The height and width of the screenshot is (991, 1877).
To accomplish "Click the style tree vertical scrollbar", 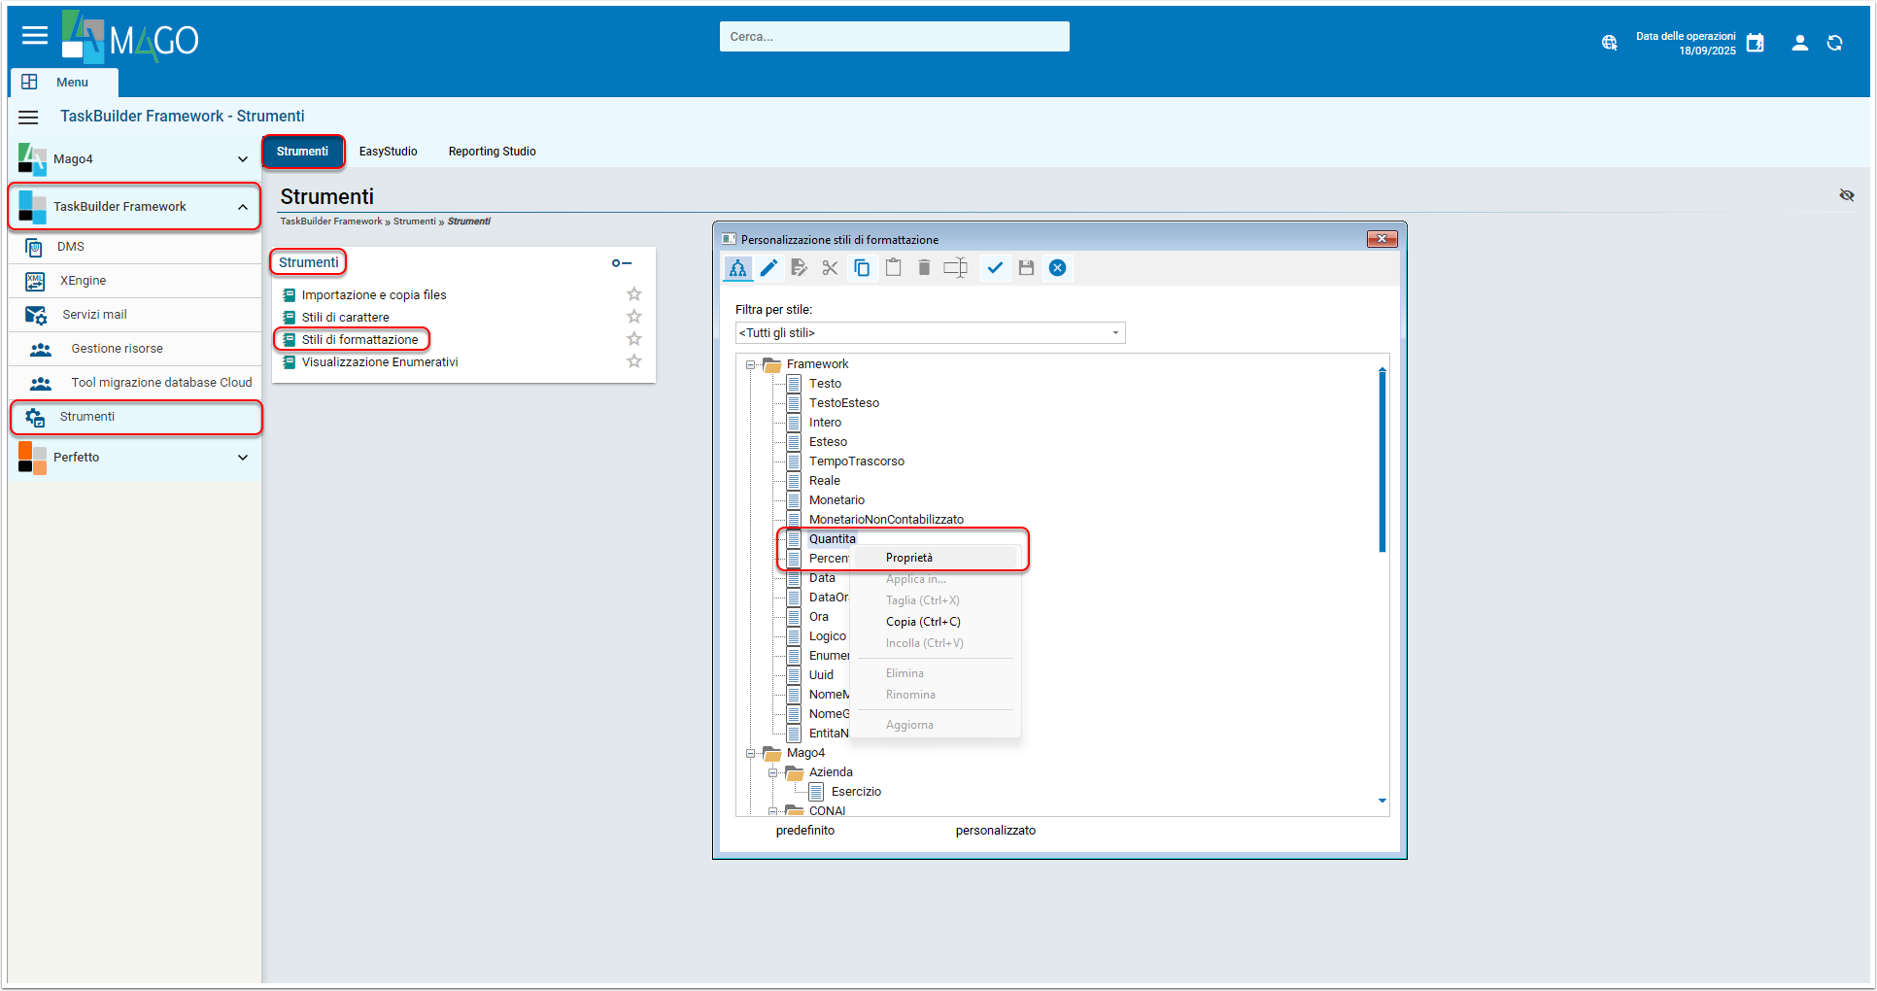I will [x=1382, y=461].
